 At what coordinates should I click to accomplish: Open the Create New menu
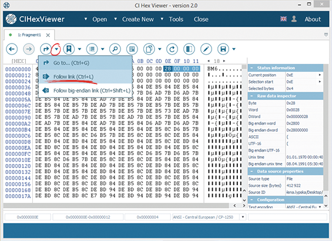point(138,19)
